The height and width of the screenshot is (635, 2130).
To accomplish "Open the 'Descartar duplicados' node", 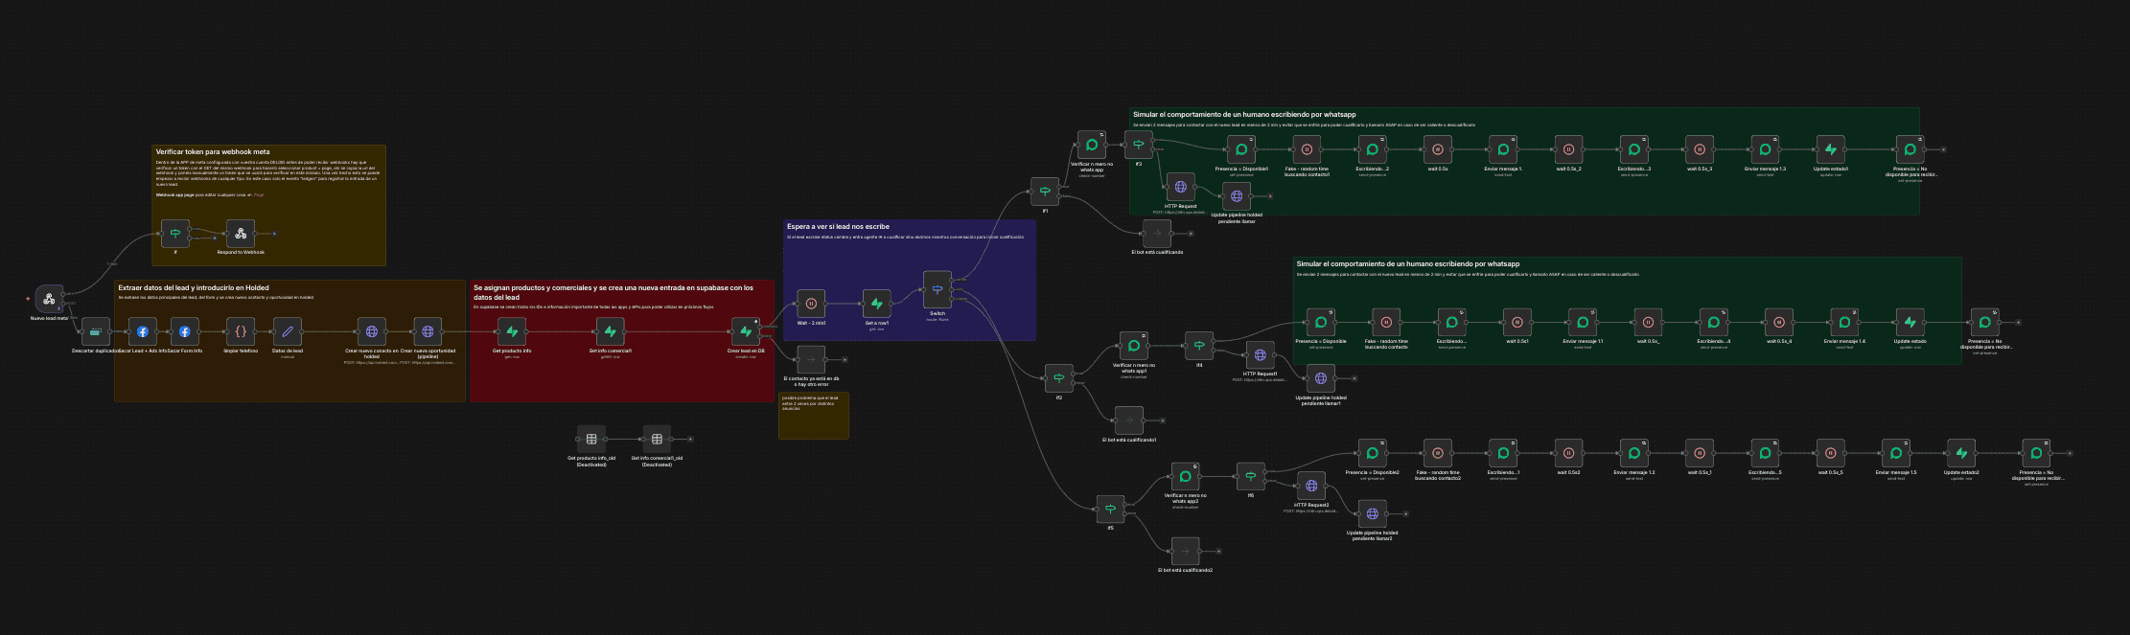I will (x=96, y=331).
